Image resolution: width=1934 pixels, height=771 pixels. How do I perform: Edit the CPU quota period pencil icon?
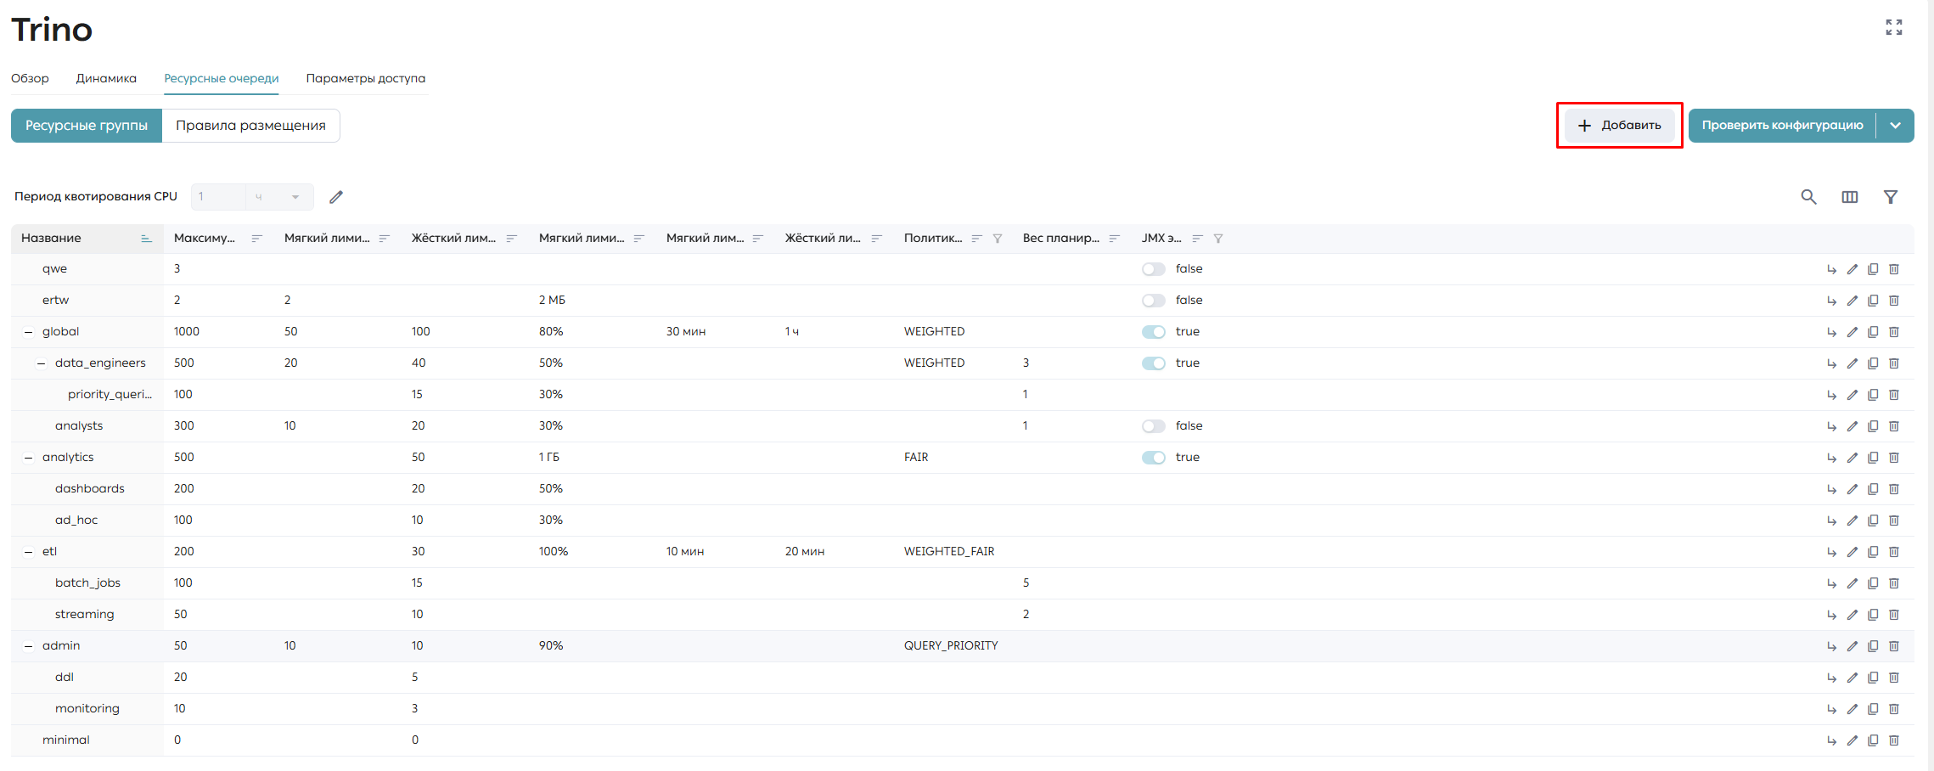click(336, 197)
